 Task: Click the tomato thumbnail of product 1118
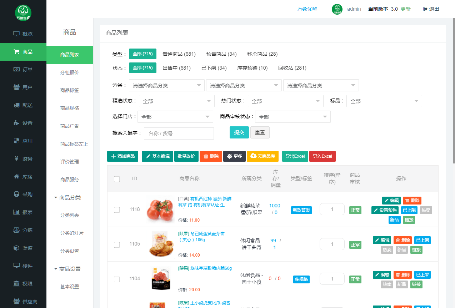tap(160, 209)
